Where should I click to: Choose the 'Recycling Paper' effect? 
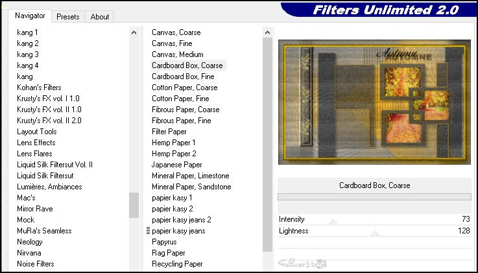click(x=177, y=264)
